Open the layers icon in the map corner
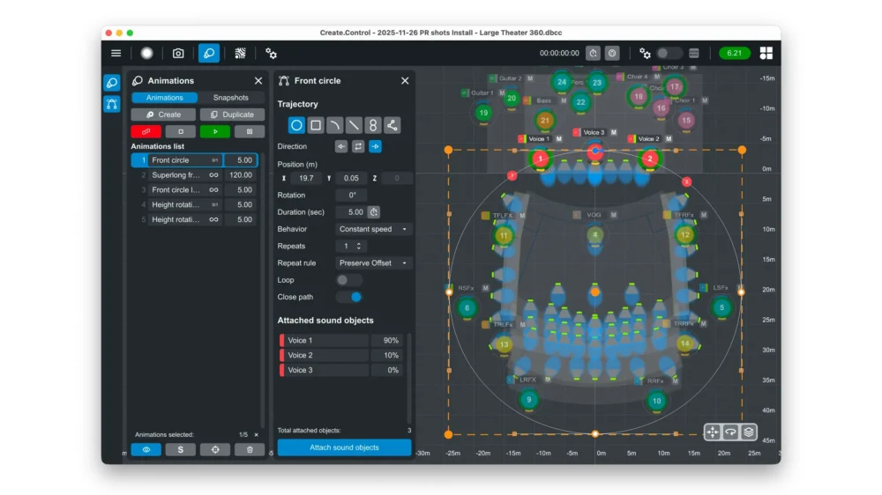Image resolution: width=882 pixels, height=495 pixels. [x=749, y=432]
